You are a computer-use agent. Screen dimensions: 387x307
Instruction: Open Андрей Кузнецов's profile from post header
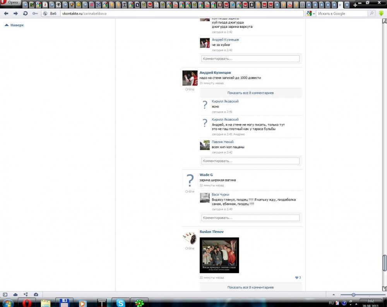tap(215, 72)
